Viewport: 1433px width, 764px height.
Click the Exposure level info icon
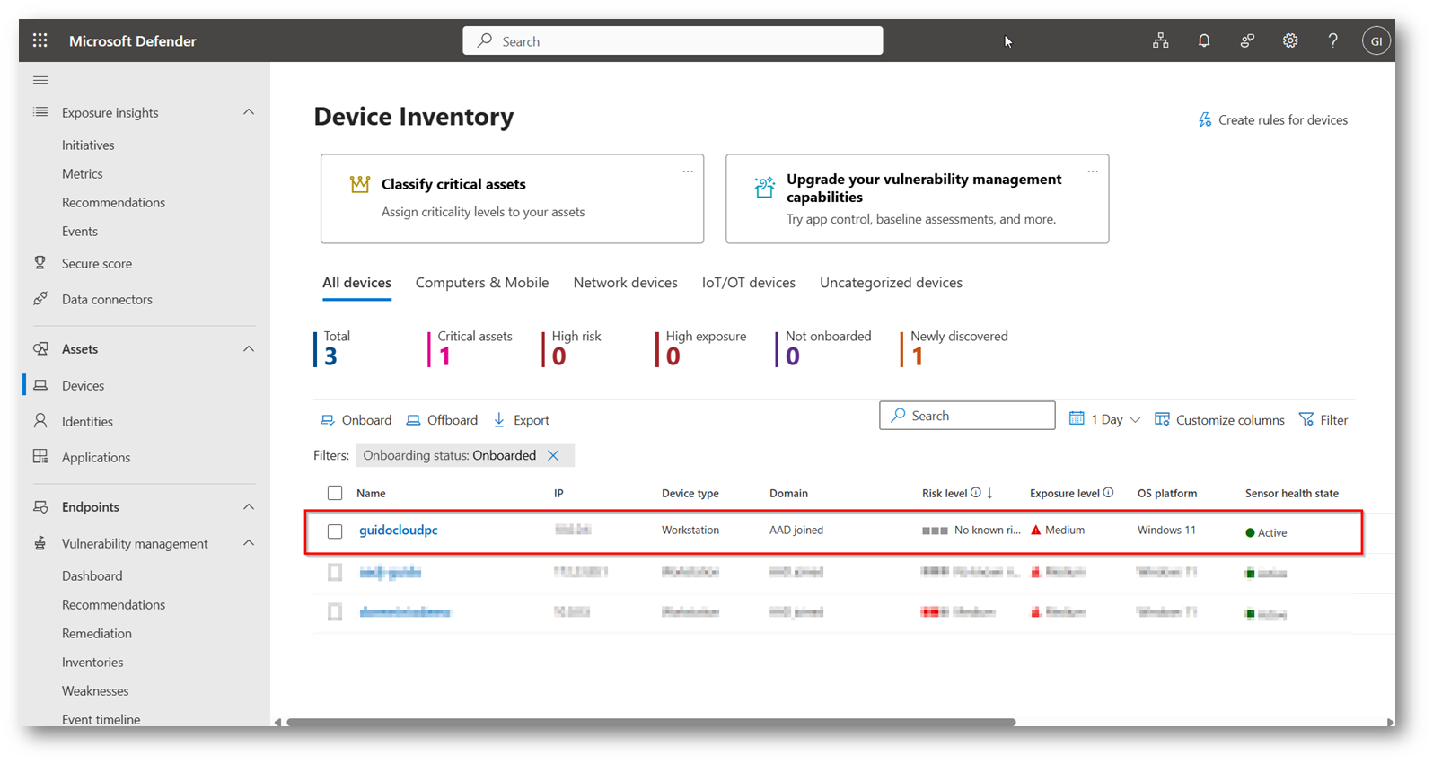coord(1109,493)
